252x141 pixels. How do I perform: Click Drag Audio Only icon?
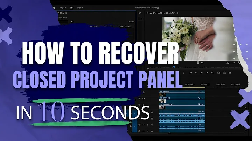click(202, 63)
